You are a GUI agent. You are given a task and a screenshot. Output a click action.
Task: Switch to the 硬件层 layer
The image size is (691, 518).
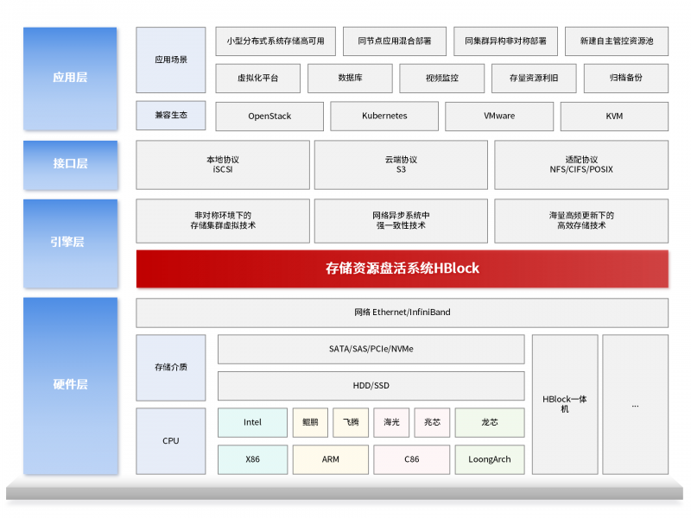tap(70, 386)
